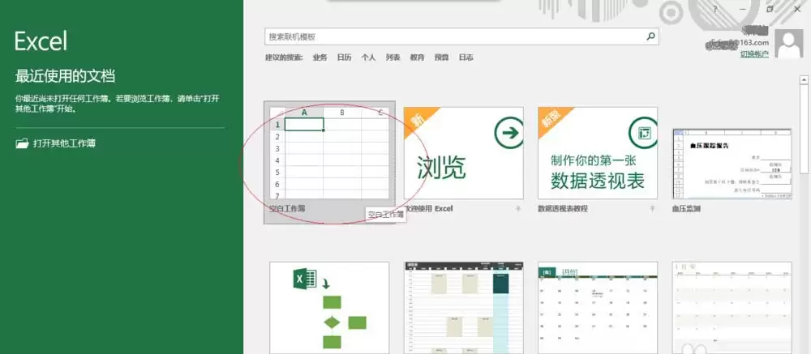Screen dimensions: 811x354
Task: Click the vertical scrollbar thumb
Action: tap(805, 129)
